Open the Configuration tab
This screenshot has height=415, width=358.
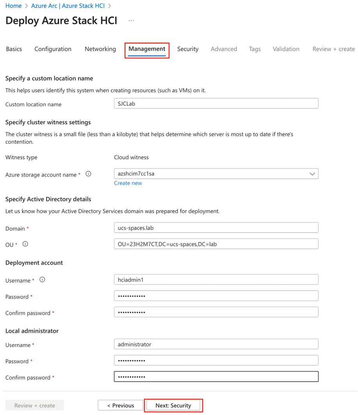pos(53,49)
